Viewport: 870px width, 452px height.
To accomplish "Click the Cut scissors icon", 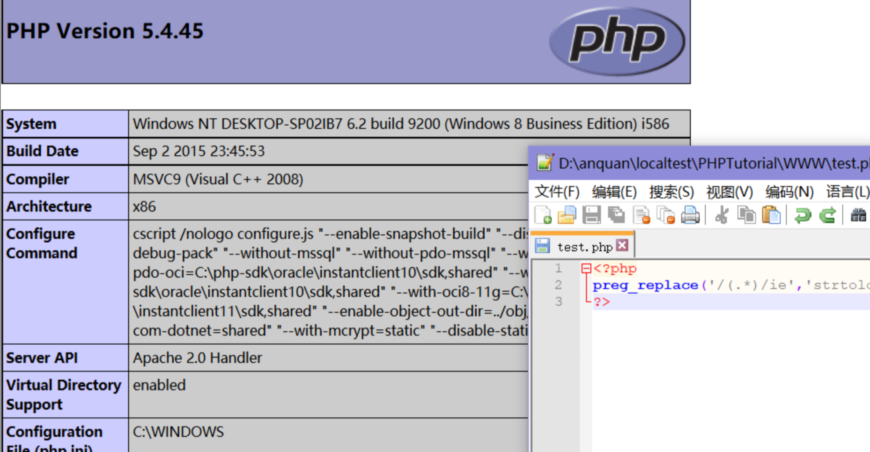I will point(722,215).
